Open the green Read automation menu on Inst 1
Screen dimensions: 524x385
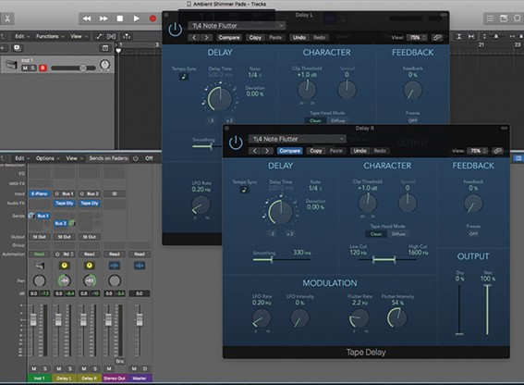tap(39, 255)
